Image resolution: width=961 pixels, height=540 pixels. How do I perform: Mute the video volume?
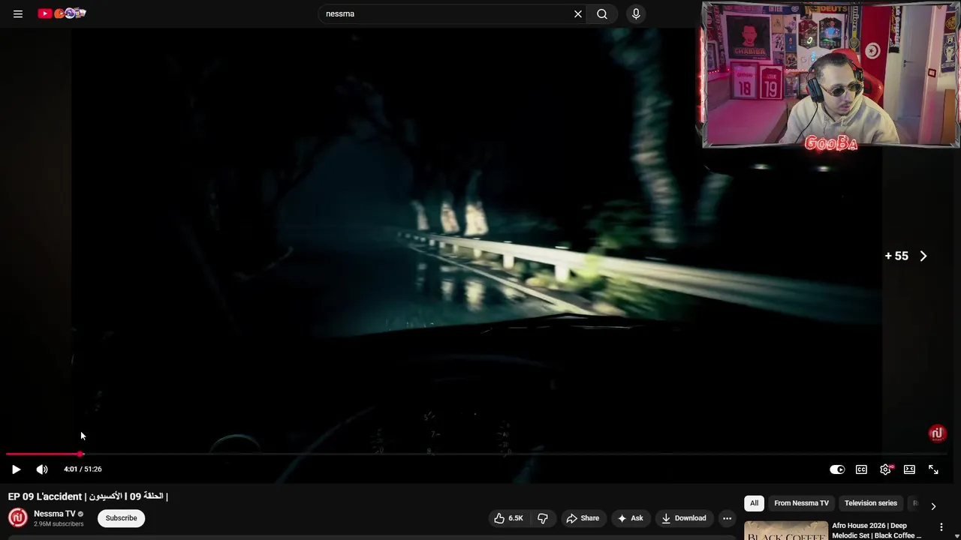click(x=42, y=469)
